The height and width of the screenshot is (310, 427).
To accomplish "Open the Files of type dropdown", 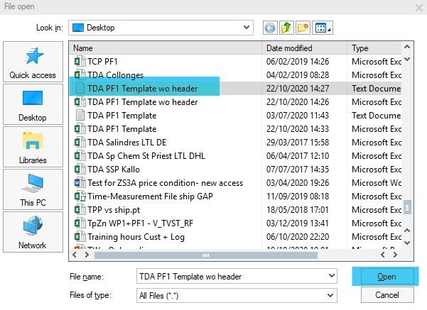I will (x=331, y=294).
